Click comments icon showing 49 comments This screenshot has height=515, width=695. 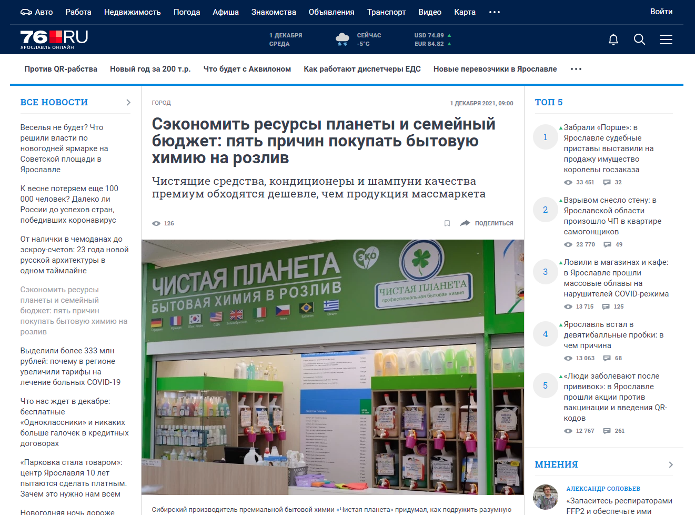[607, 244]
